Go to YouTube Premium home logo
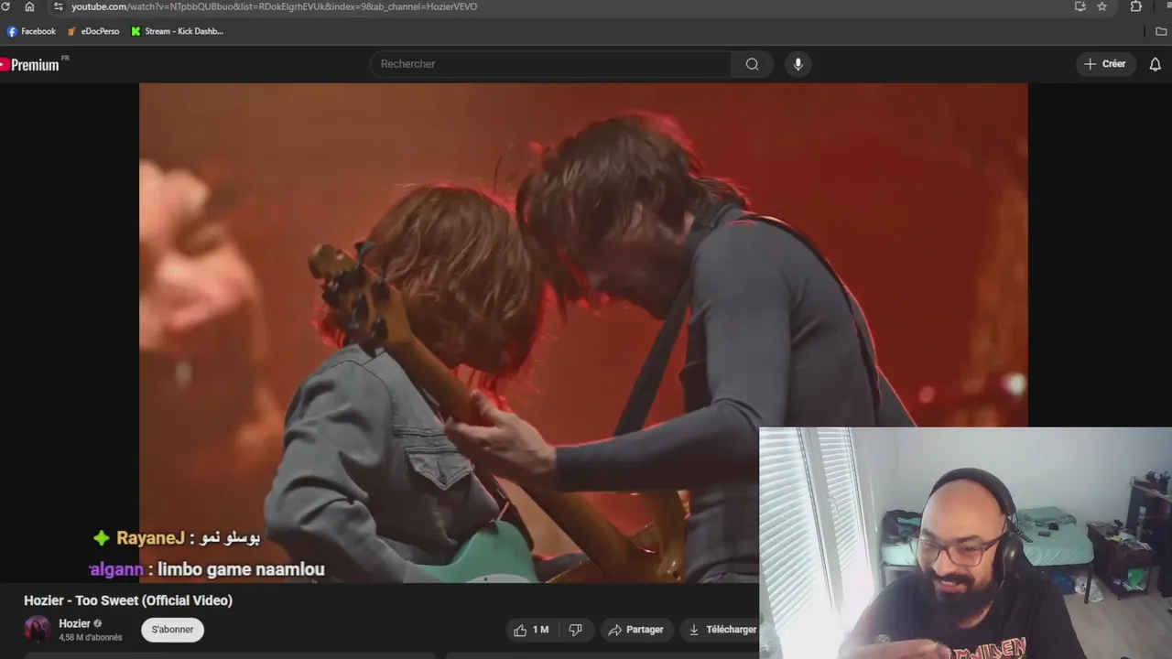 [x=33, y=64]
